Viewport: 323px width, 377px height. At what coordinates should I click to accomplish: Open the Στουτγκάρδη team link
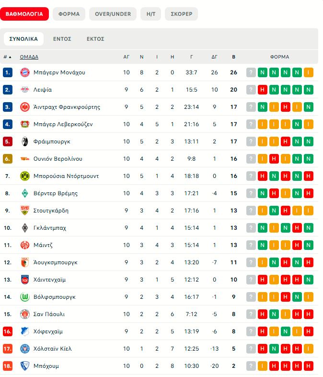click(51, 211)
